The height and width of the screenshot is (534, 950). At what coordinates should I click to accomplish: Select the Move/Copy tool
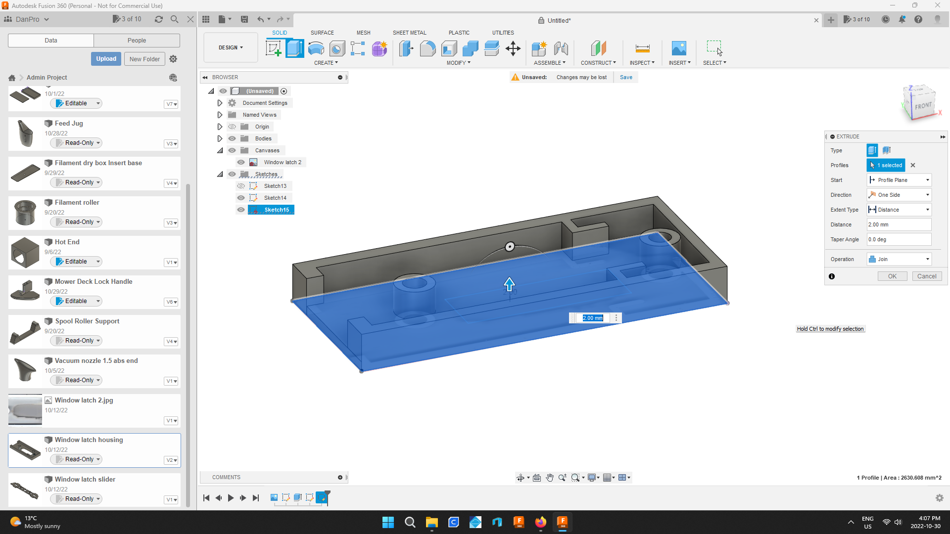click(513, 48)
